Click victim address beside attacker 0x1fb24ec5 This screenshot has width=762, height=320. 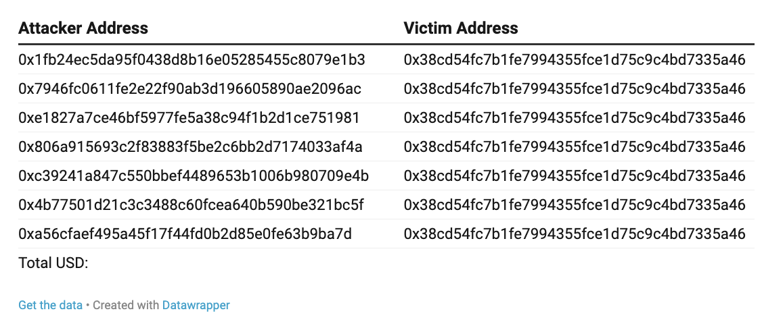[x=575, y=59]
